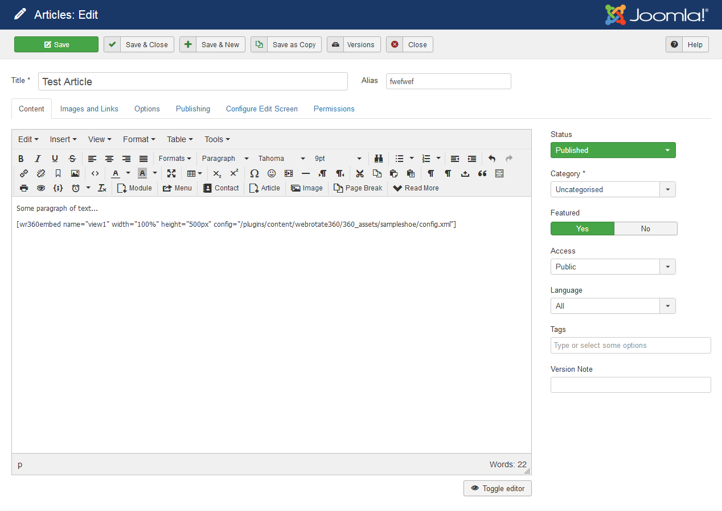722x511 pixels.
Task: Click Save & Close button
Action: click(x=139, y=44)
